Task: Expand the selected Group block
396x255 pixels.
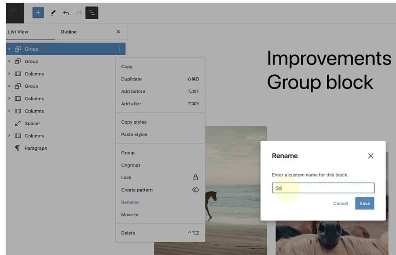Action: tap(9, 49)
